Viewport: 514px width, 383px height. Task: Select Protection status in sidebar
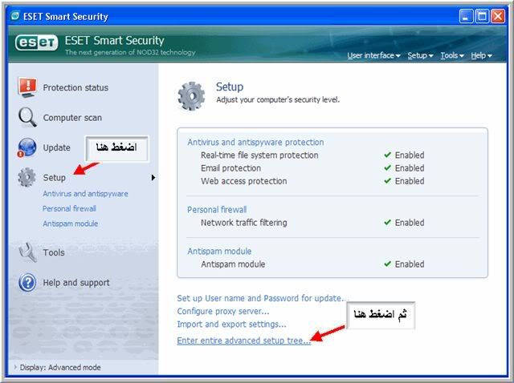click(x=75, y=87)
